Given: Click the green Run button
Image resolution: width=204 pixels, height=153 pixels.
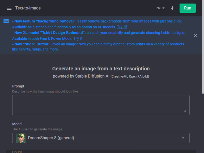Looking at the screenshot, I should [x=188, y=8].
